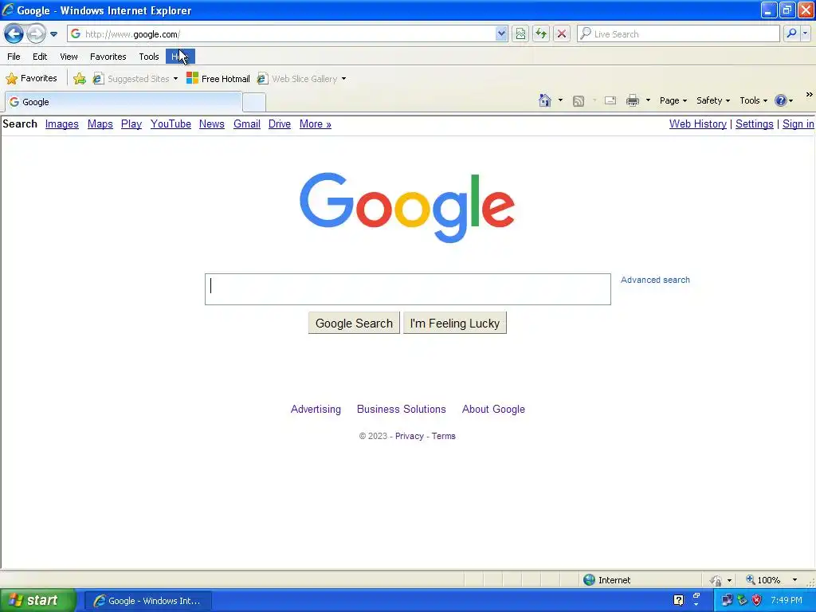Open the Safety command menu

[713, 100]
